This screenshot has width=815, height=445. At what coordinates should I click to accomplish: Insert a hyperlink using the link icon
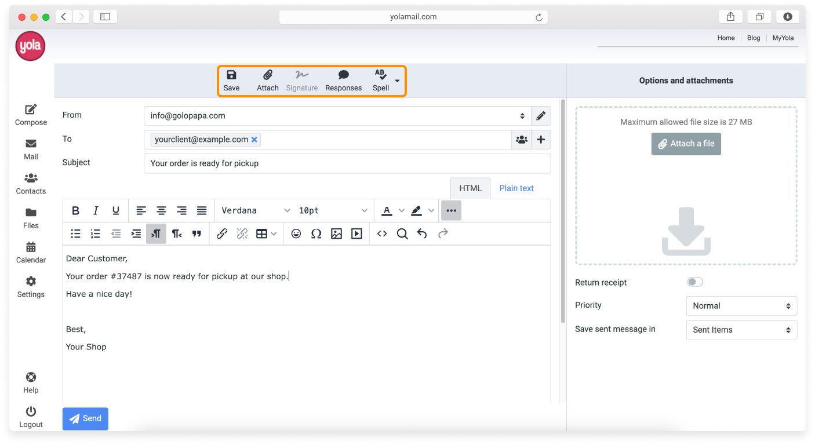[x=221, y=234]
